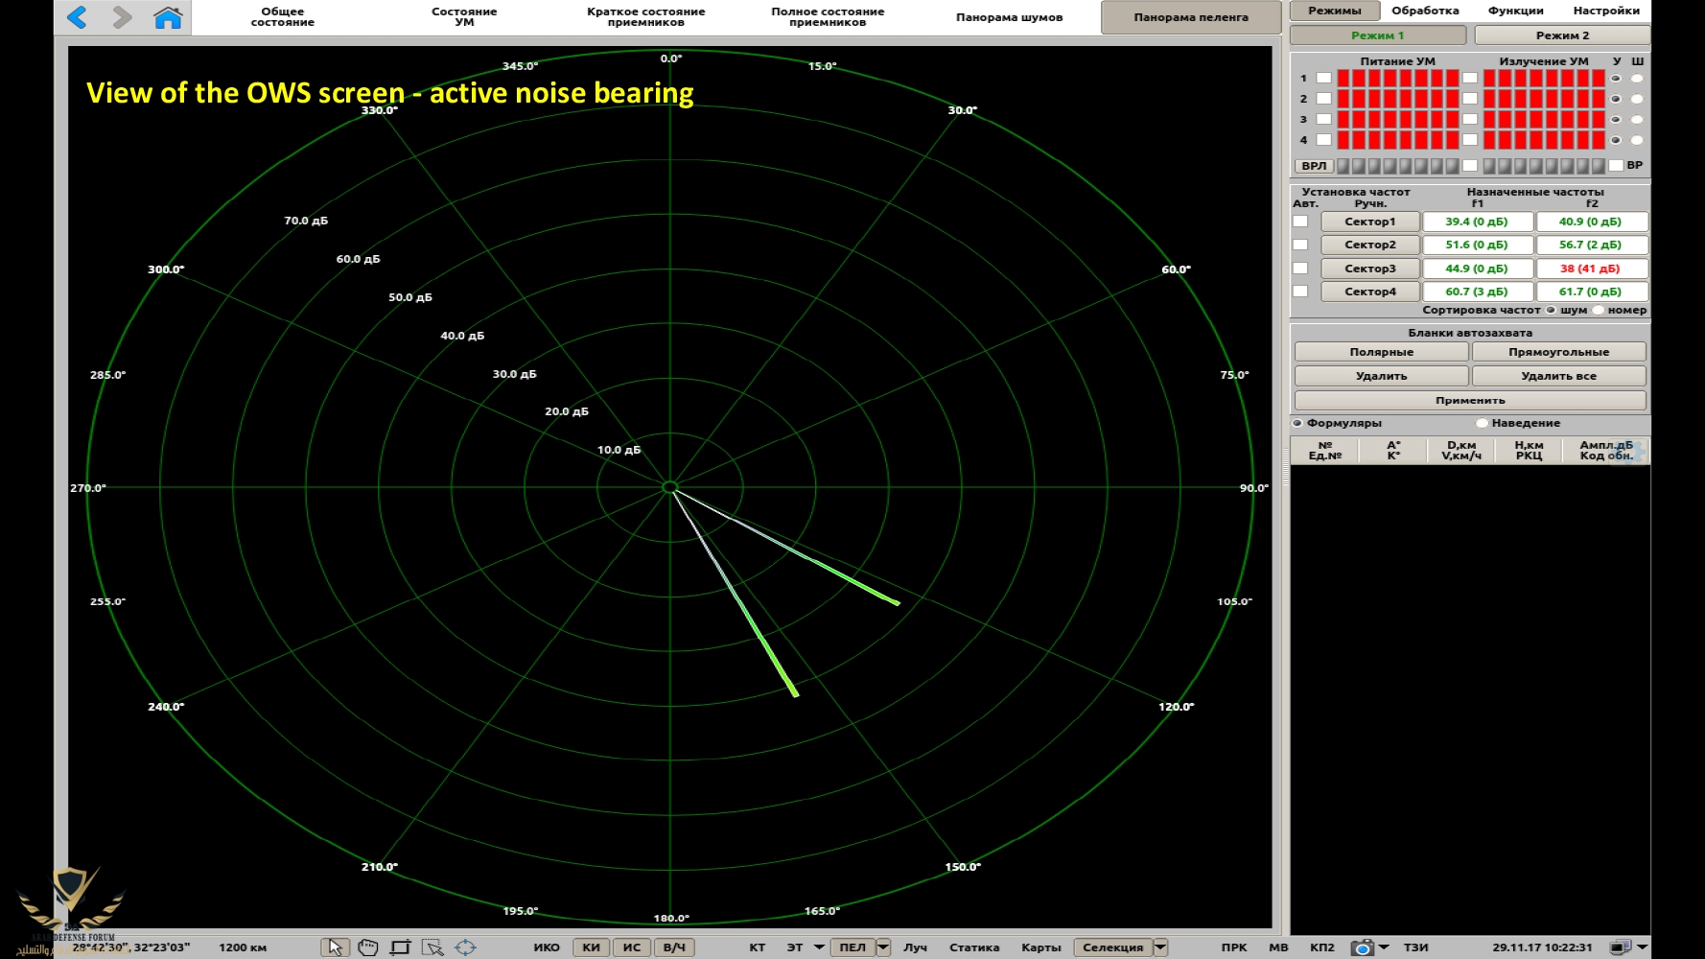The height and width of the screenshot is (959, 1705).
Task: Sort frequencies by номер radio
Action: point(1599,310)
